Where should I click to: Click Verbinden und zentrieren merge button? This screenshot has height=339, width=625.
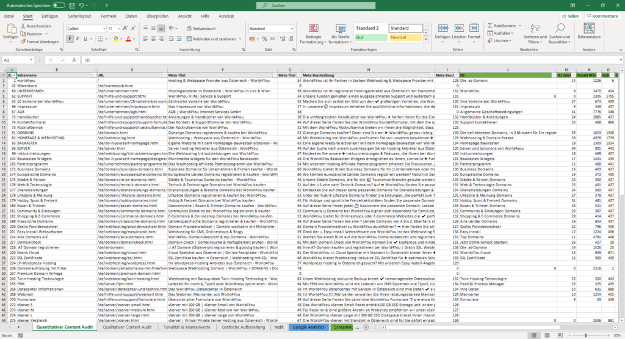pos(211,39)
